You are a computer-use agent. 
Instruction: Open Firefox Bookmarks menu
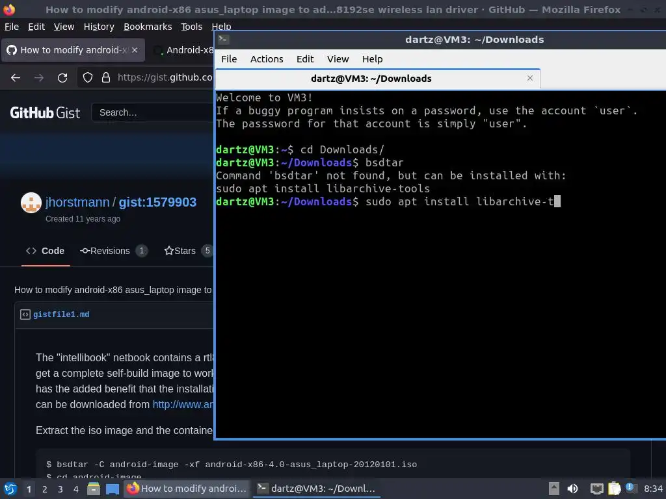[x=148, y=27]
